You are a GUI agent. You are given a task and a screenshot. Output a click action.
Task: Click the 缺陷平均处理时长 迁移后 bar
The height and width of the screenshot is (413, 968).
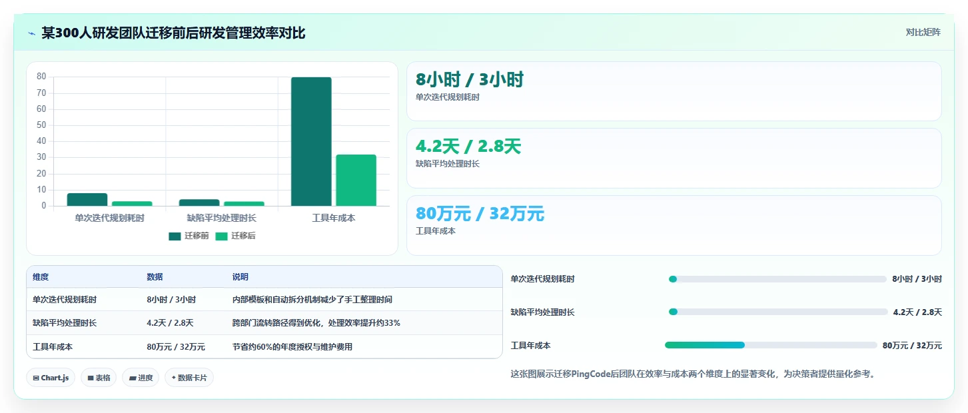click(244, 203)
